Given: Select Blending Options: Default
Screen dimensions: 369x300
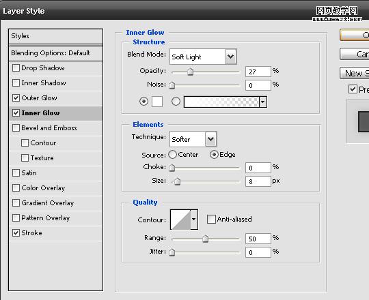Looking at the screenshot, I should pyautogui.click(x=55, y=53).
